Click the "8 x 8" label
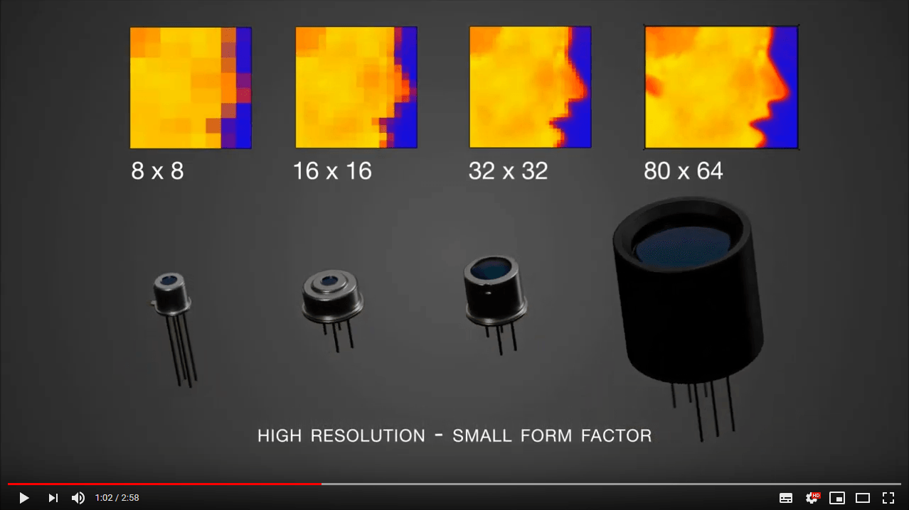Image resolution: width=909 pixels, height=510 pixels. point(157,170)
